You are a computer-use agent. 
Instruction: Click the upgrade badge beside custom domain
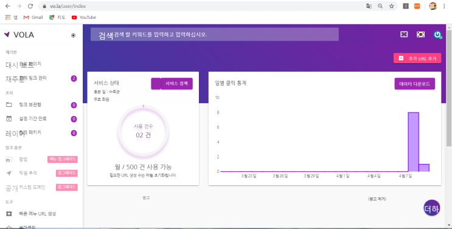(x=67, y=187)
